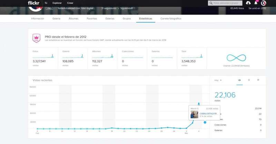The image size is (276, 144).
Task: Click the CABALGATA photo thumbnail in tooltip
Action: [x=194, y=114]
